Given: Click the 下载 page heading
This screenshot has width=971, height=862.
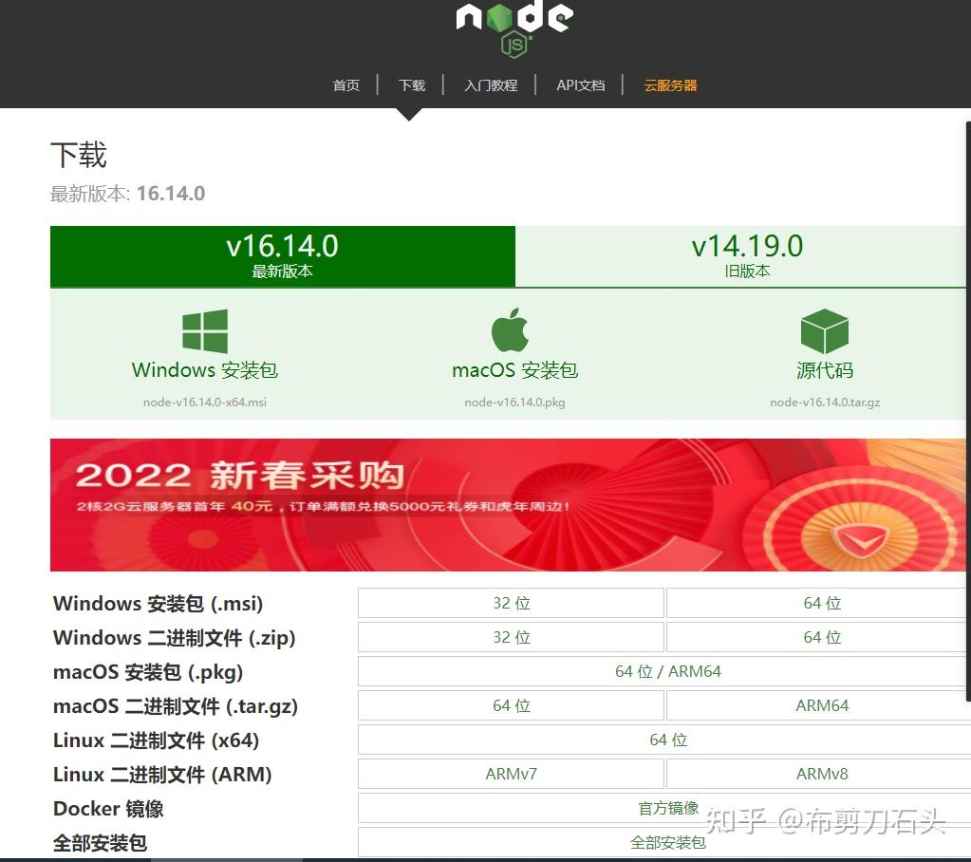Looking at the screenshot, I should pos(79,154).
